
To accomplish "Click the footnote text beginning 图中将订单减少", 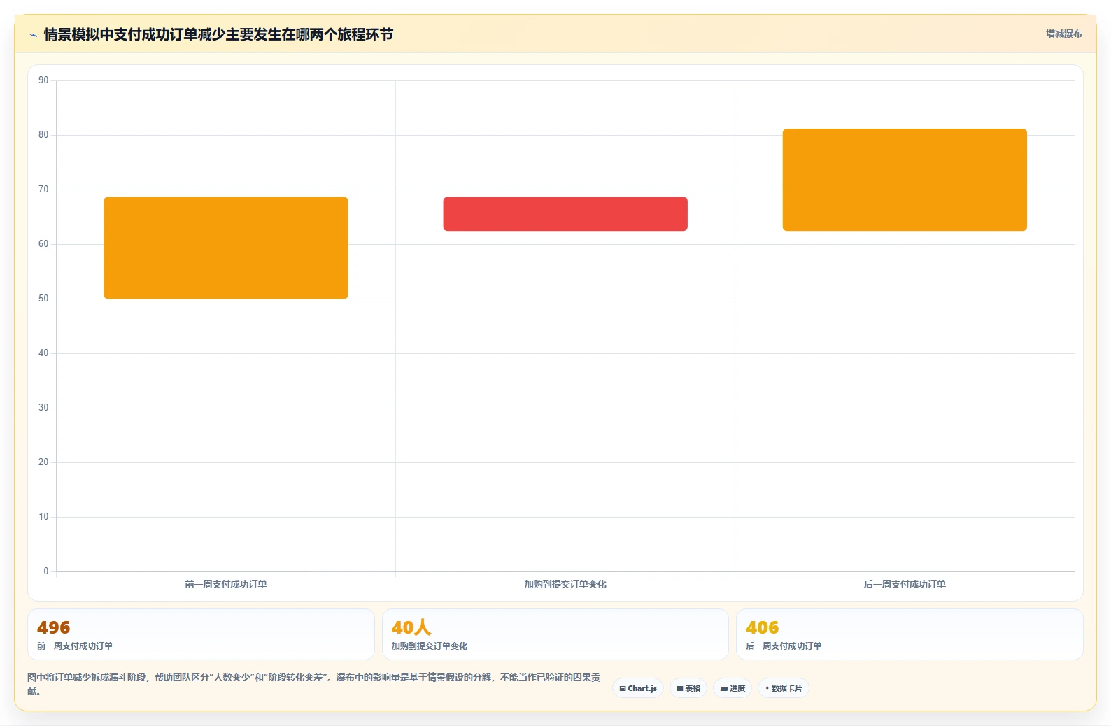I will click(313, 684).
